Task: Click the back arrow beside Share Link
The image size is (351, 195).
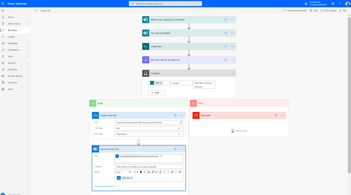Action: pyautogui.click(x=36, y=11)
